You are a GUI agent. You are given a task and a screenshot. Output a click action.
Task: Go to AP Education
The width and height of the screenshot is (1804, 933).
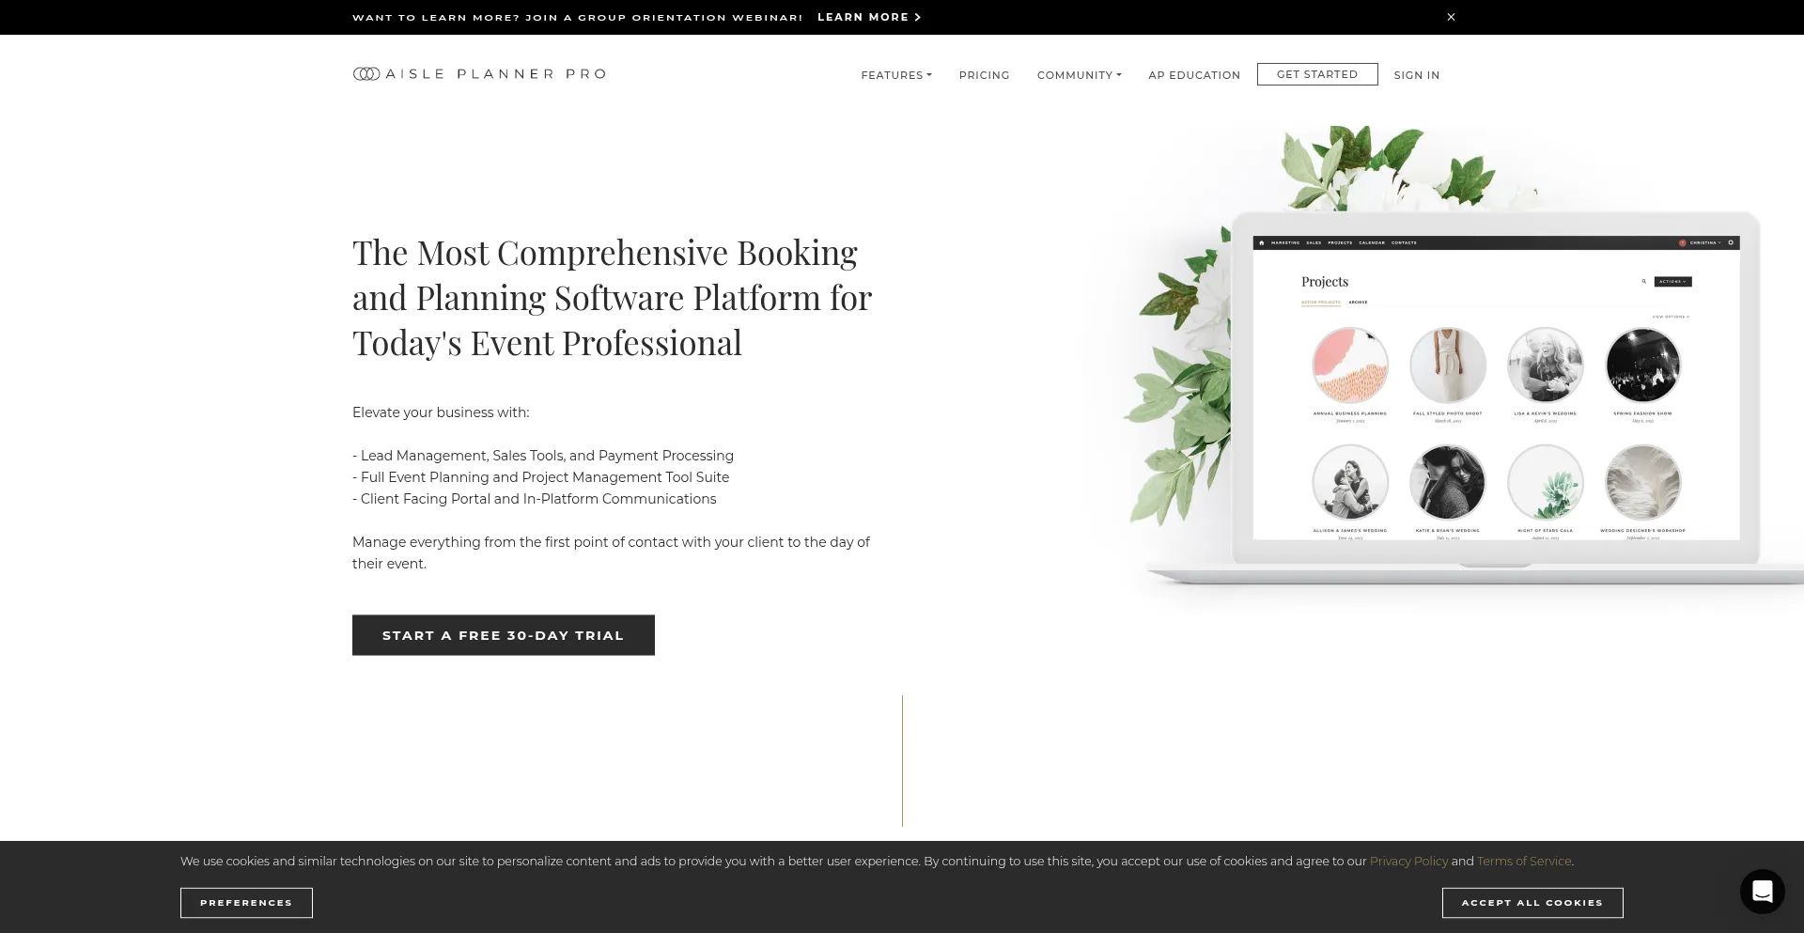[1193, 75]
